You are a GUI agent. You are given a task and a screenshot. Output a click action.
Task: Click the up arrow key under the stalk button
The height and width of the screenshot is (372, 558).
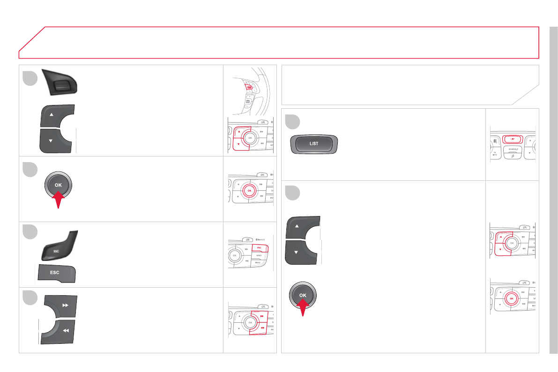[x=56, y=115]
